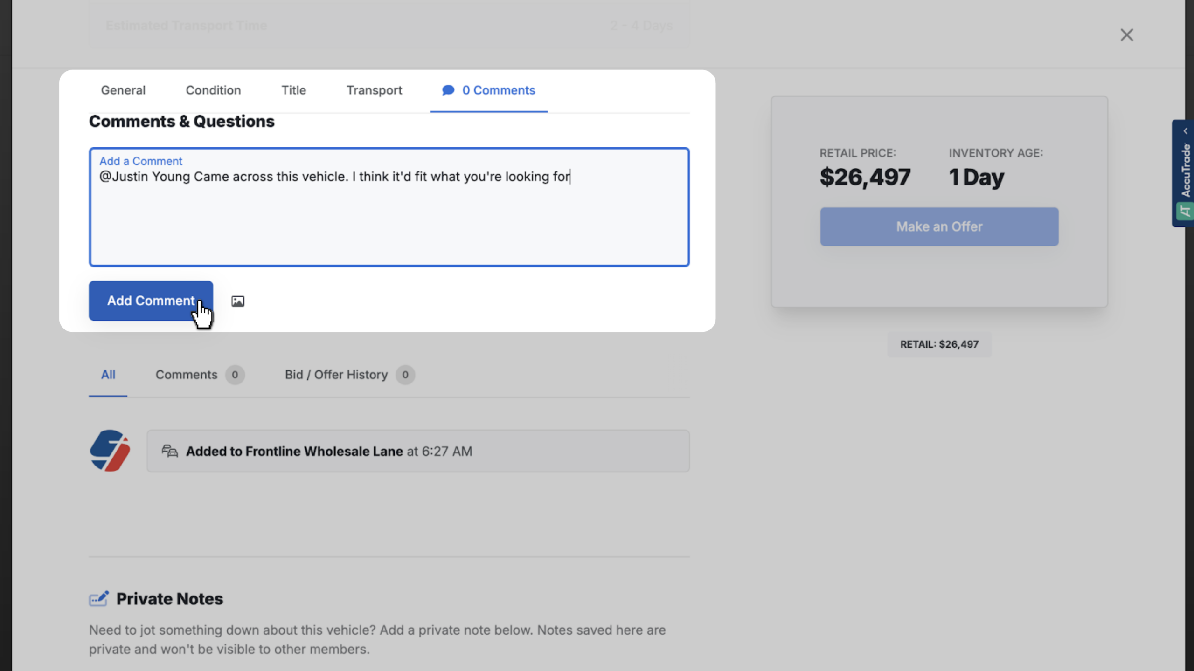Switch to the Condition tab
1194x671 pixels.
click(213, 90)
